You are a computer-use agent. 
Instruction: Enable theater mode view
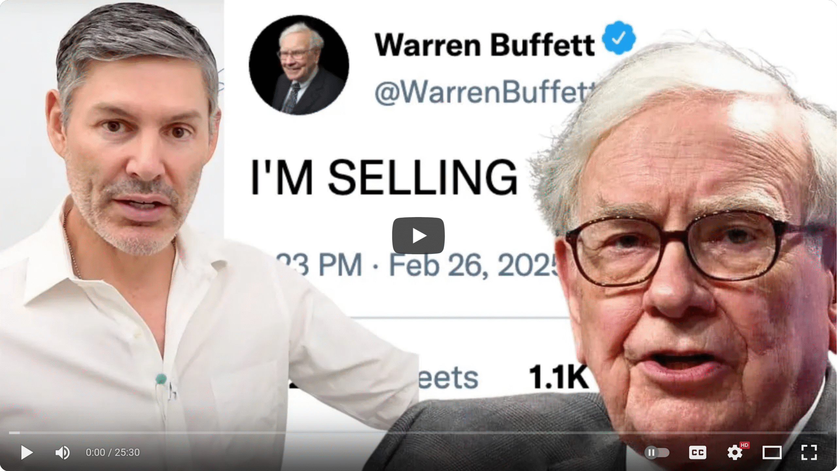(772, 453)
